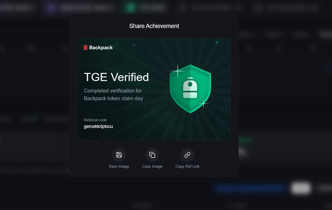Click the Copy Ref Link label
This screenshot has width=332, height=210.
coord(187,166)
